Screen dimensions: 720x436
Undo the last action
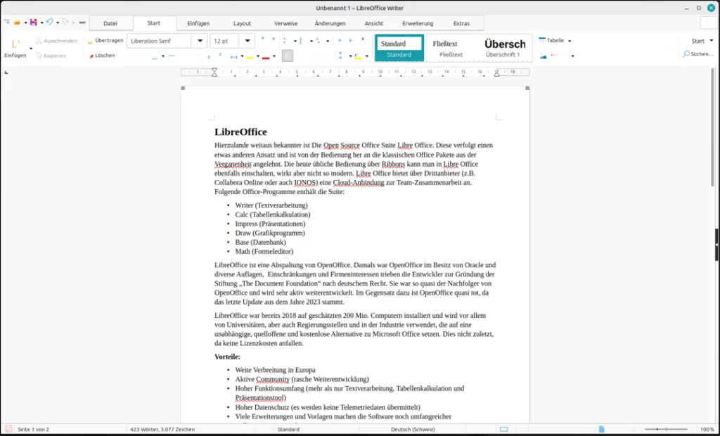coord(50,22)
